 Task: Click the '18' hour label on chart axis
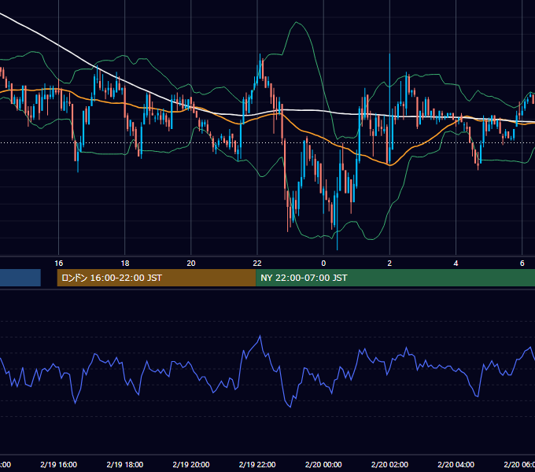pyautogui.click(x=125, y=263)
